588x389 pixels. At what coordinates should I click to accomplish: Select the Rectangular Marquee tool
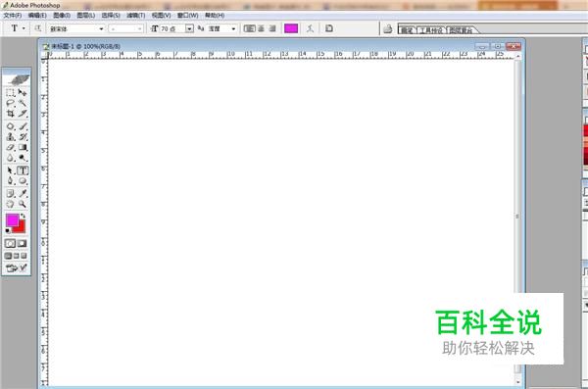(x=11, y=92)
